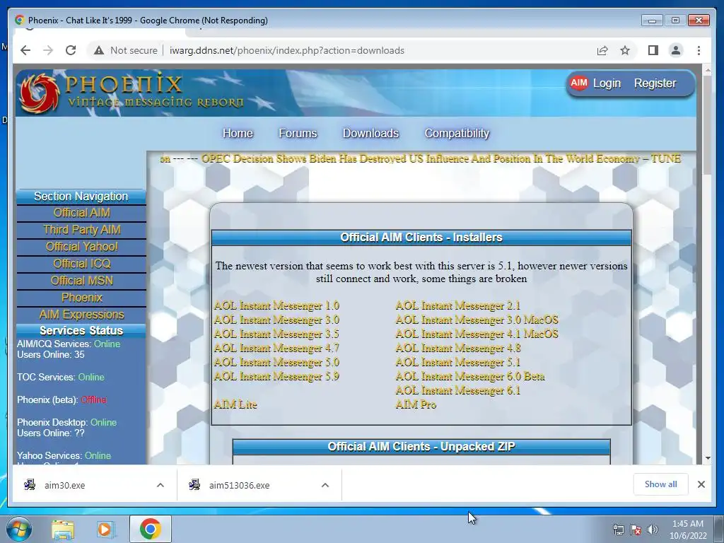
Task: Open the Chrome three-dot menu
Action: (699, 50)
